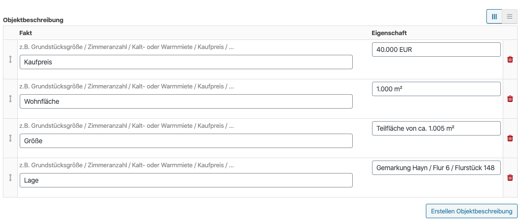Select the Wohnfläche fact text field
This screenshot has width=521, height=223.
click(186, 101)
